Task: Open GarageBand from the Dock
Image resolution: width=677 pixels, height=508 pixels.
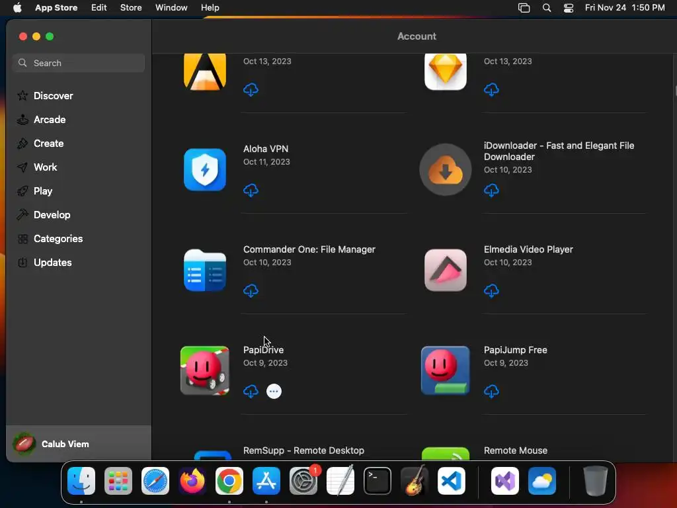Action: pos(415,481)
